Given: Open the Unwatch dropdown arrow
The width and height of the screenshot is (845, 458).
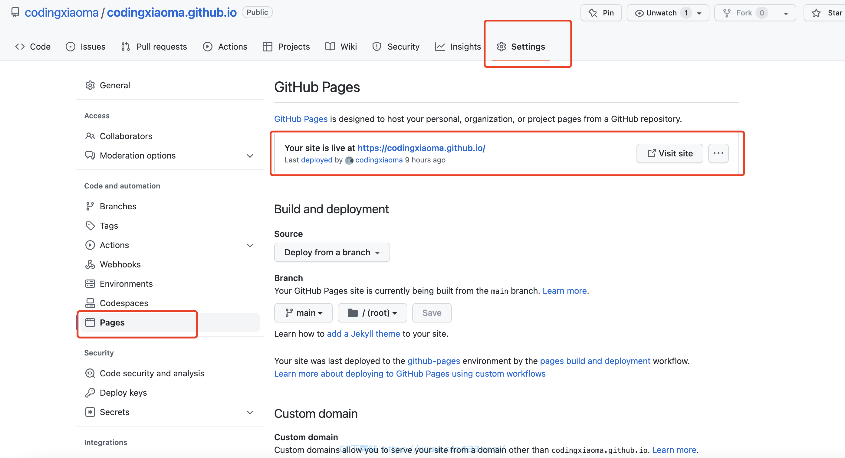Looking at the screenshot, I should 699,13.
